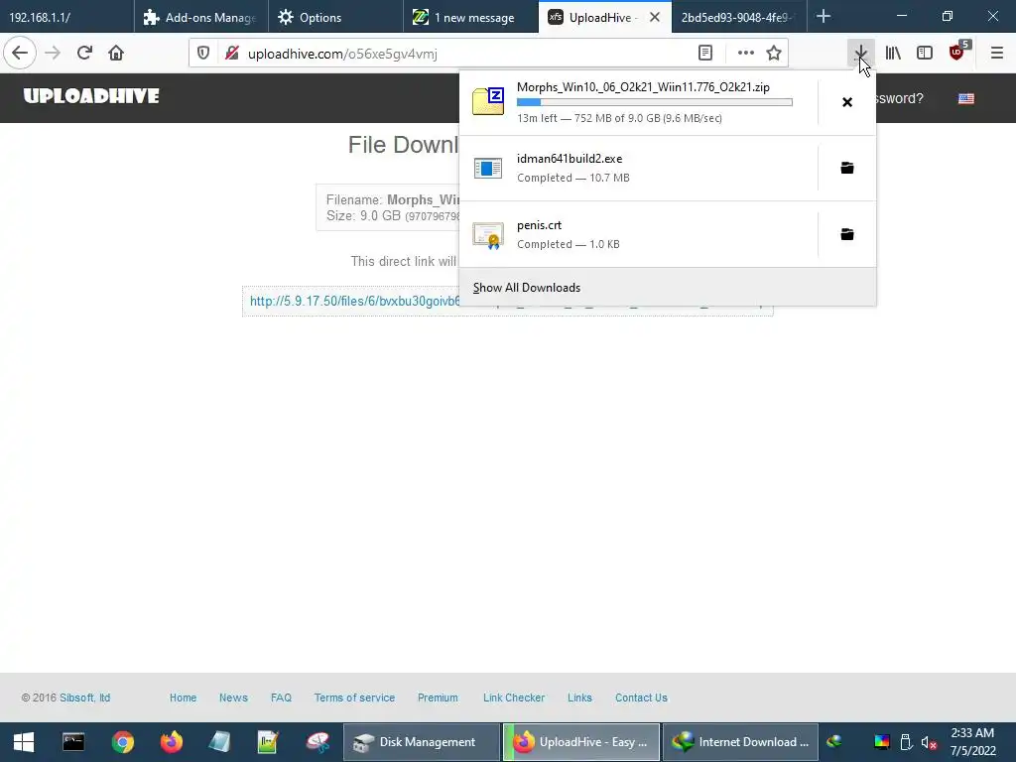
Task: Open the tracking protection shield icon
Action: click(x=203, y=54)
